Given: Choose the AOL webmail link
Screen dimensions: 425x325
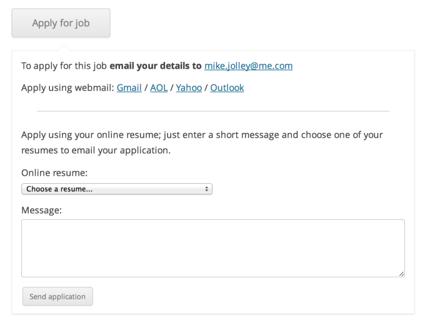Looking at the screenshot, I should click(159, 88).
